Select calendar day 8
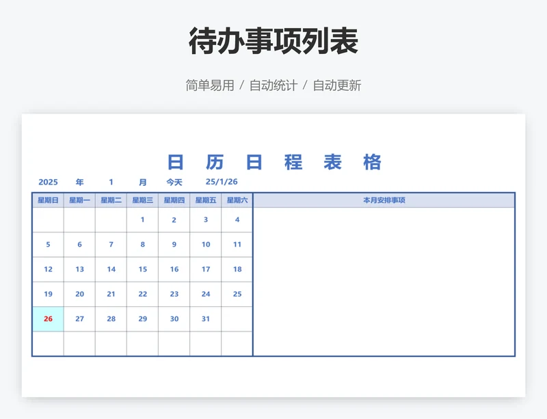Screen dimensions: 547x419 [x=143, y=245]
